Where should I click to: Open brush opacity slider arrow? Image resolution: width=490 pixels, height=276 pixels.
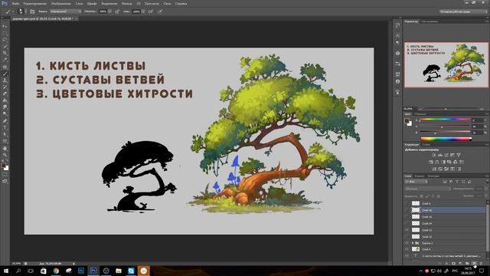(x=110, y=11)
